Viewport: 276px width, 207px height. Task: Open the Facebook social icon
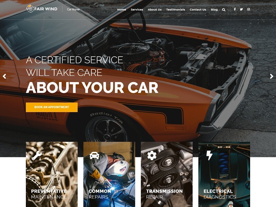click(x=235, y=9)
